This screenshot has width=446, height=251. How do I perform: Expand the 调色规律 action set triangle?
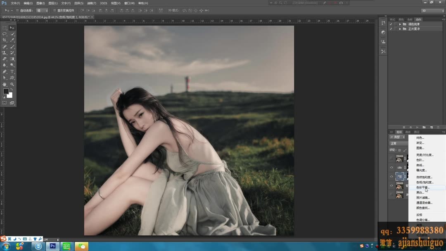pyautogui.click(x=400, y=24)
